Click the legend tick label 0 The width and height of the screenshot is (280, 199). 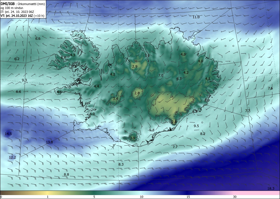coord(1,197)
